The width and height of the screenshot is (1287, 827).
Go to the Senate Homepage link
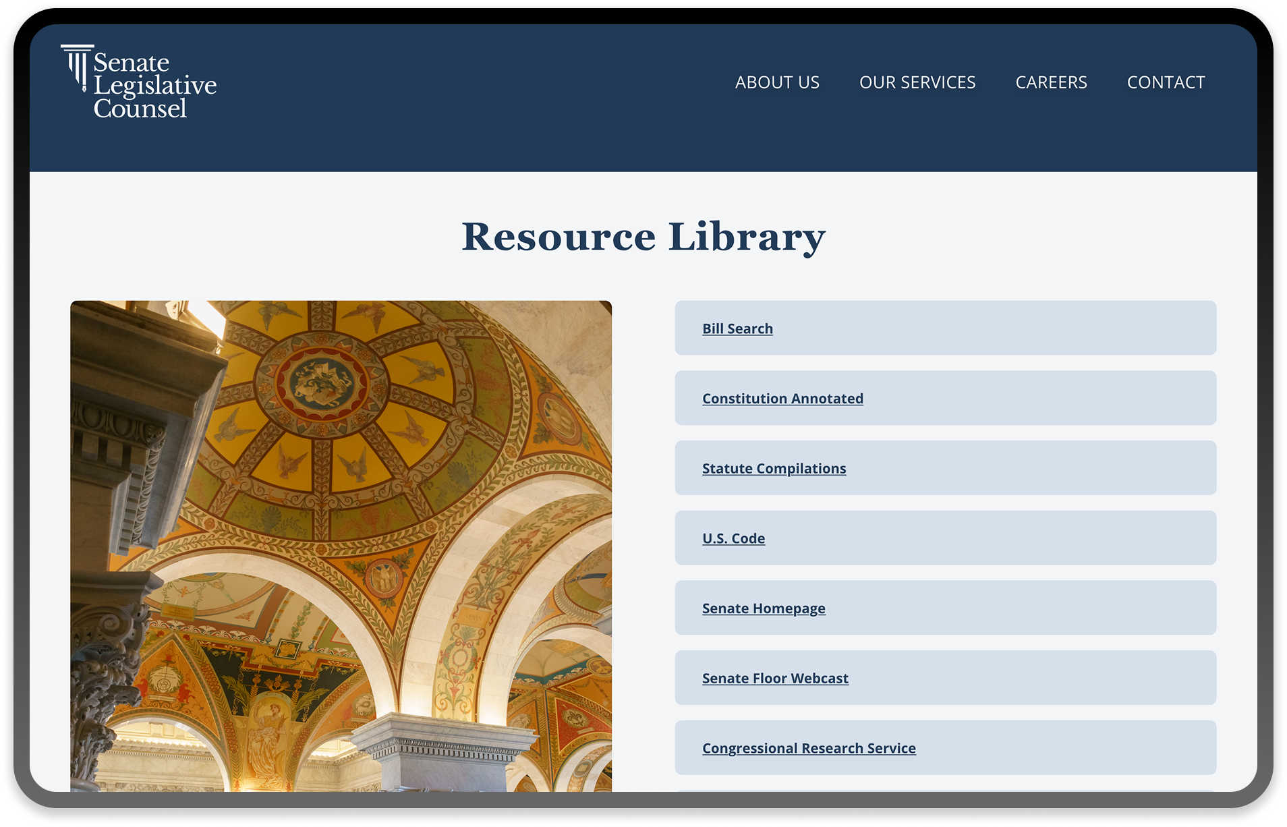click(x=764, y=608)
